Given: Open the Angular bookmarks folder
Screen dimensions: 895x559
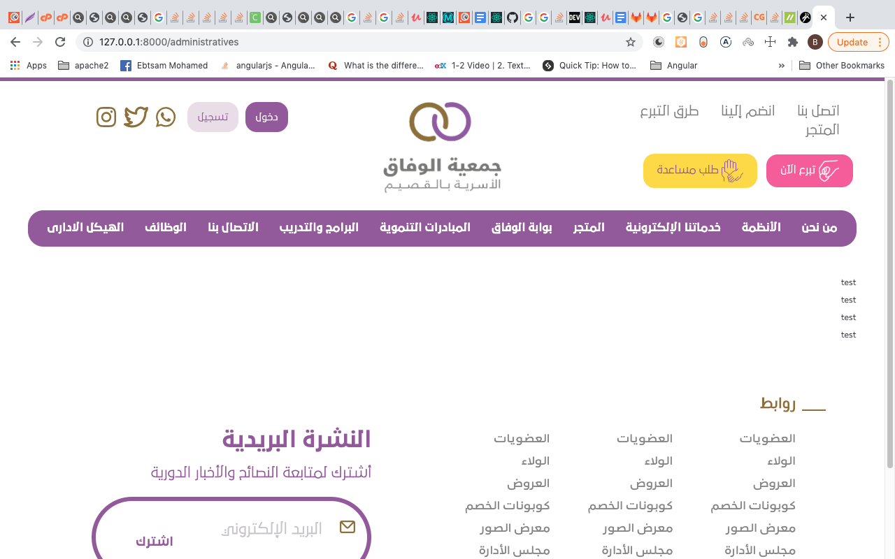Looking at the screenshot, I should [x=674, y=66].
